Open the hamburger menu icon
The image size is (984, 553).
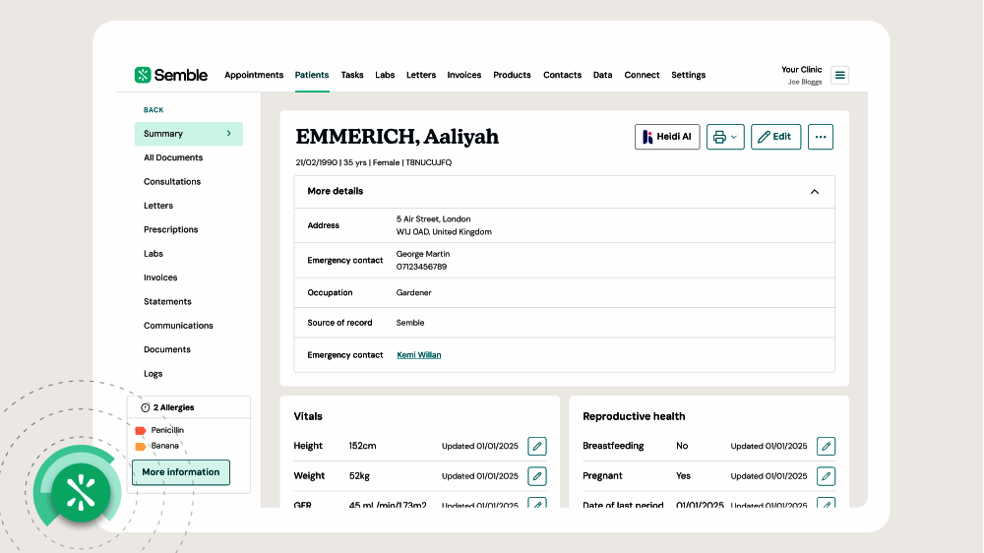(x=839, y=76)
